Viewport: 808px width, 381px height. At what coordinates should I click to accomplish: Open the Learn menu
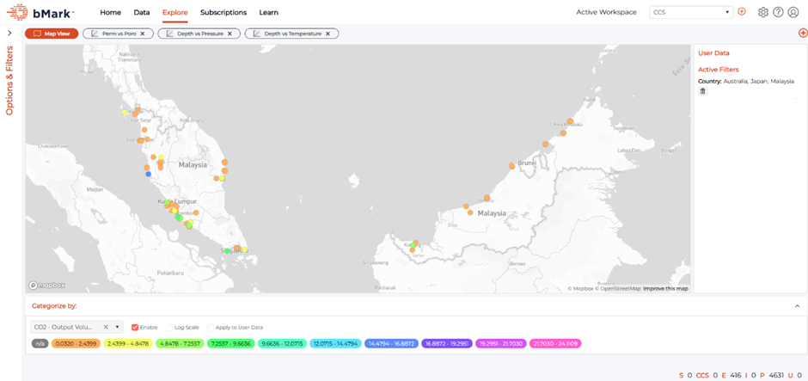[x=268, y=12]
